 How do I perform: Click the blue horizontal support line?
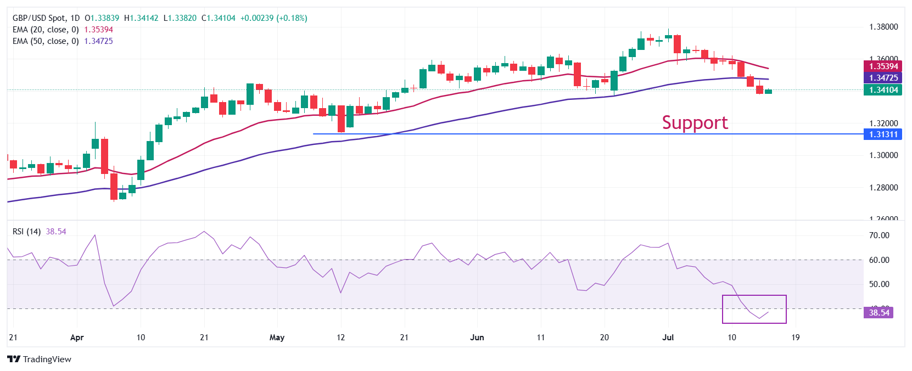pos(588,134)
